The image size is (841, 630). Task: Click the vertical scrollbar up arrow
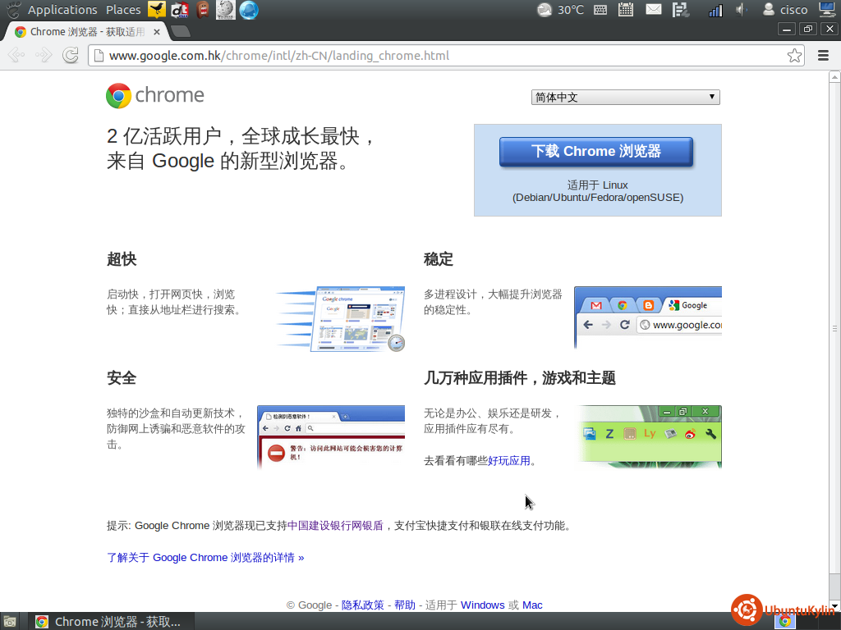pos(834,77)
